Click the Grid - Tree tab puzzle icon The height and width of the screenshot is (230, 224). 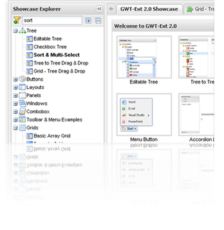click(x=190, y=9)
